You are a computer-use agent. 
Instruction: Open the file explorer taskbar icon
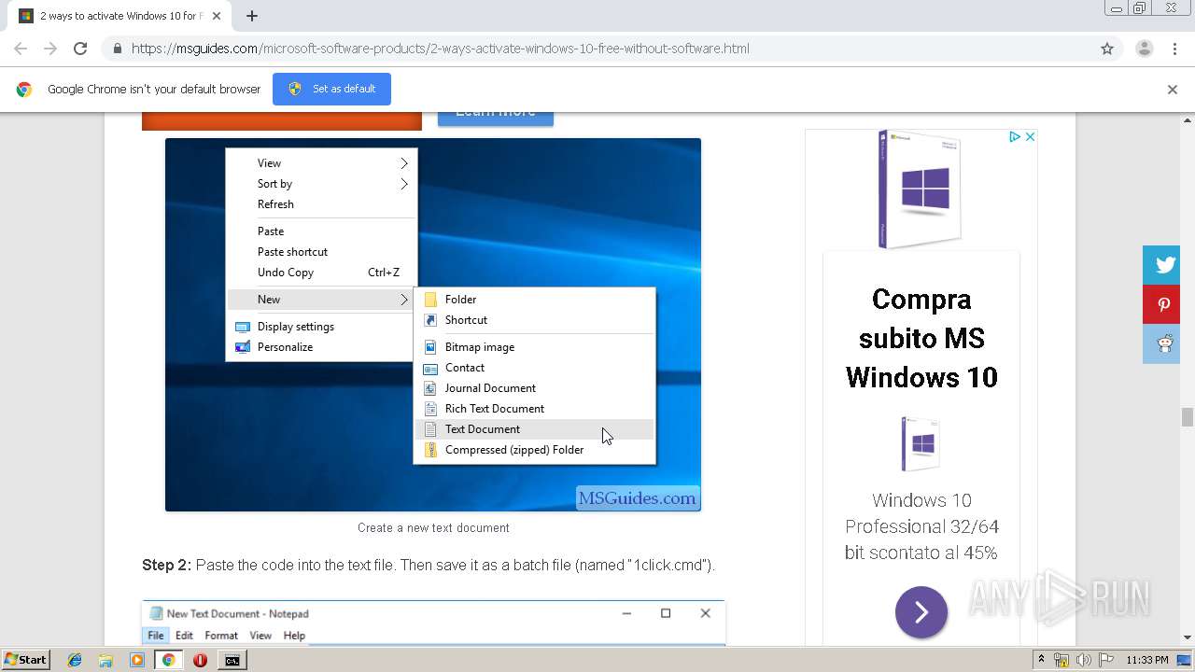point(105,660)
